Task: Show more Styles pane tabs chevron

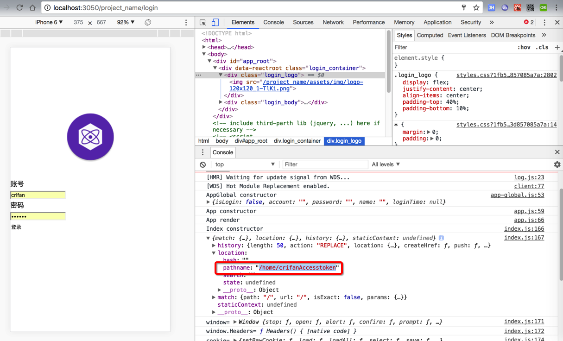Action: 544,35
